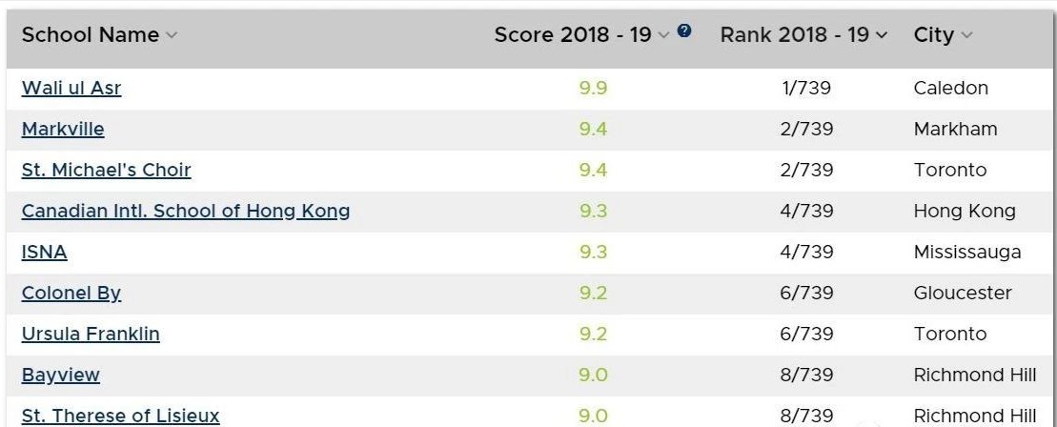
Task: Click the Rank 2018 - 19 header text
Action: point(794,35)
